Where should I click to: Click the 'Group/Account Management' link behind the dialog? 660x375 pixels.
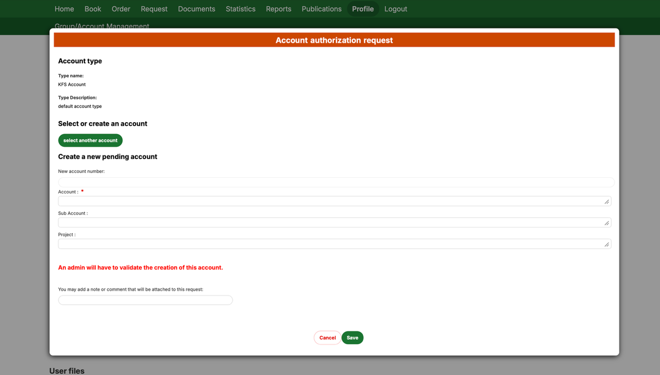pyautogui.click(x=102, y=26)
